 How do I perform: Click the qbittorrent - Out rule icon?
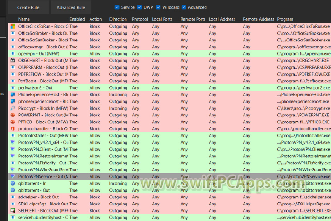(13, 190)
